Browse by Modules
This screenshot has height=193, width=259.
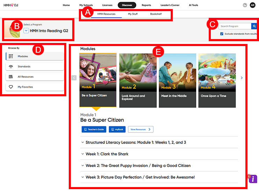(35, 56)
